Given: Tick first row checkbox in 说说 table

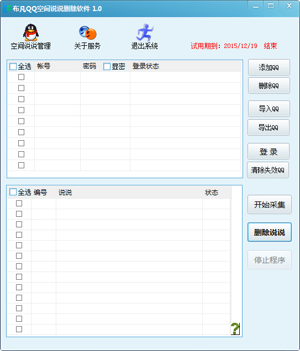Looking at the screenshot, I should (x=19, y=203).
